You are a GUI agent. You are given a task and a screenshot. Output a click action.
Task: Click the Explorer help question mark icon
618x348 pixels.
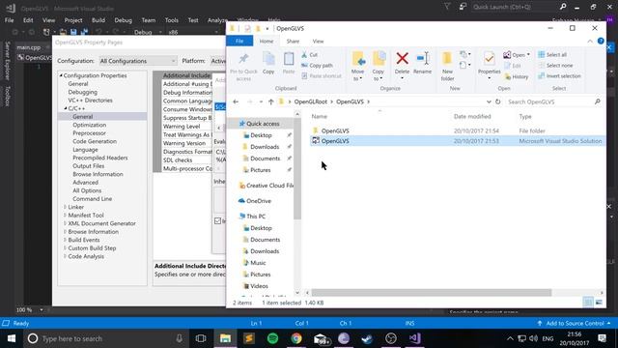(x=601, y=41)
